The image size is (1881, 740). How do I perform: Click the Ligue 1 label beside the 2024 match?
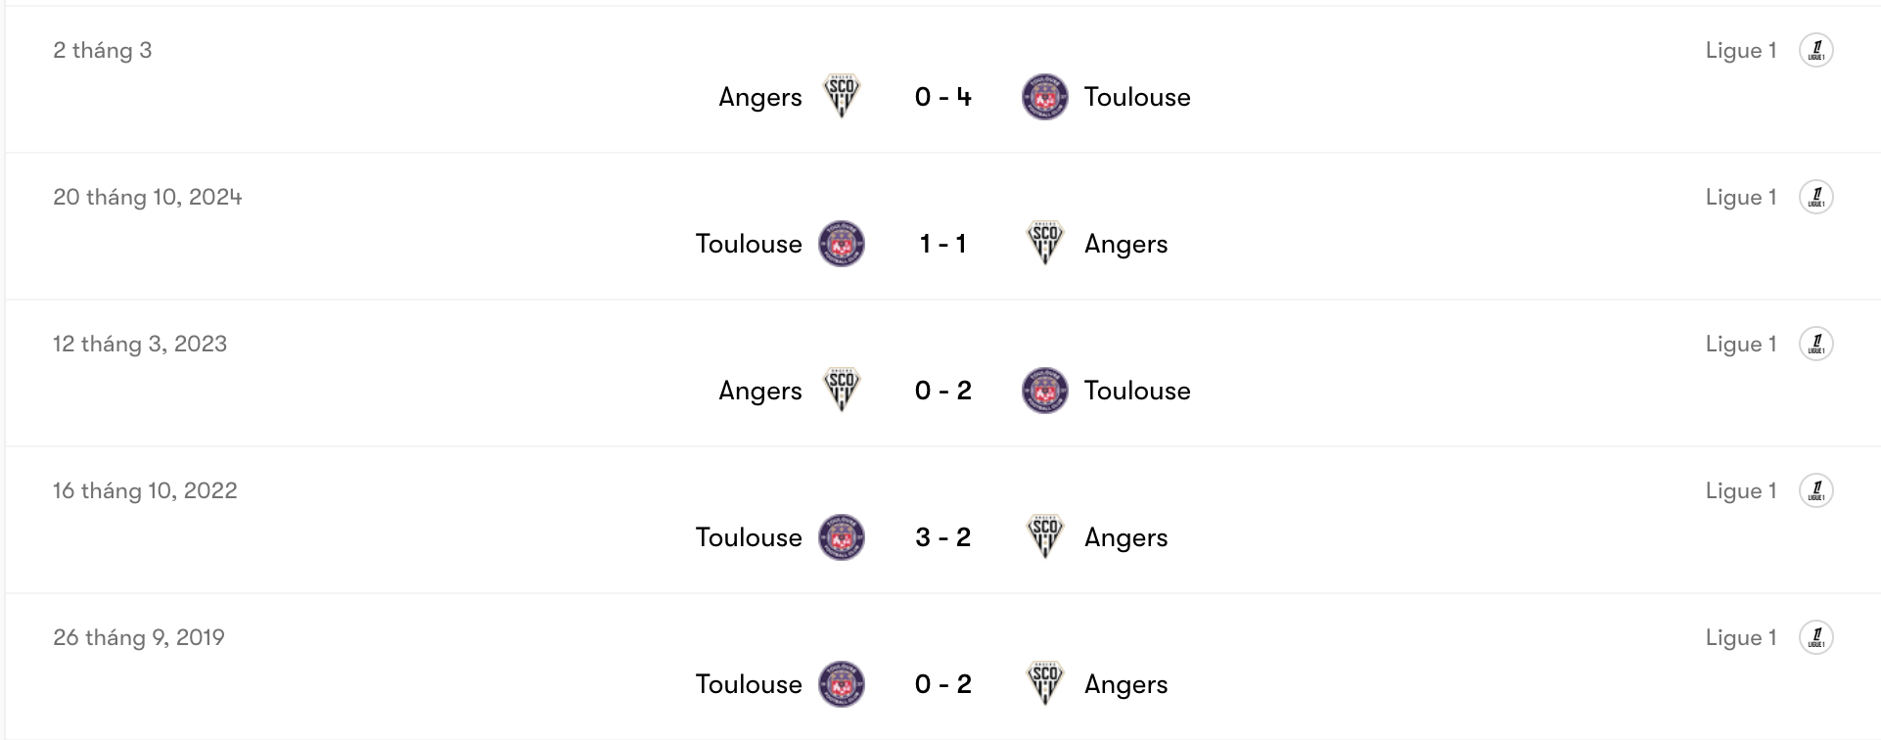click(1741, 196)
